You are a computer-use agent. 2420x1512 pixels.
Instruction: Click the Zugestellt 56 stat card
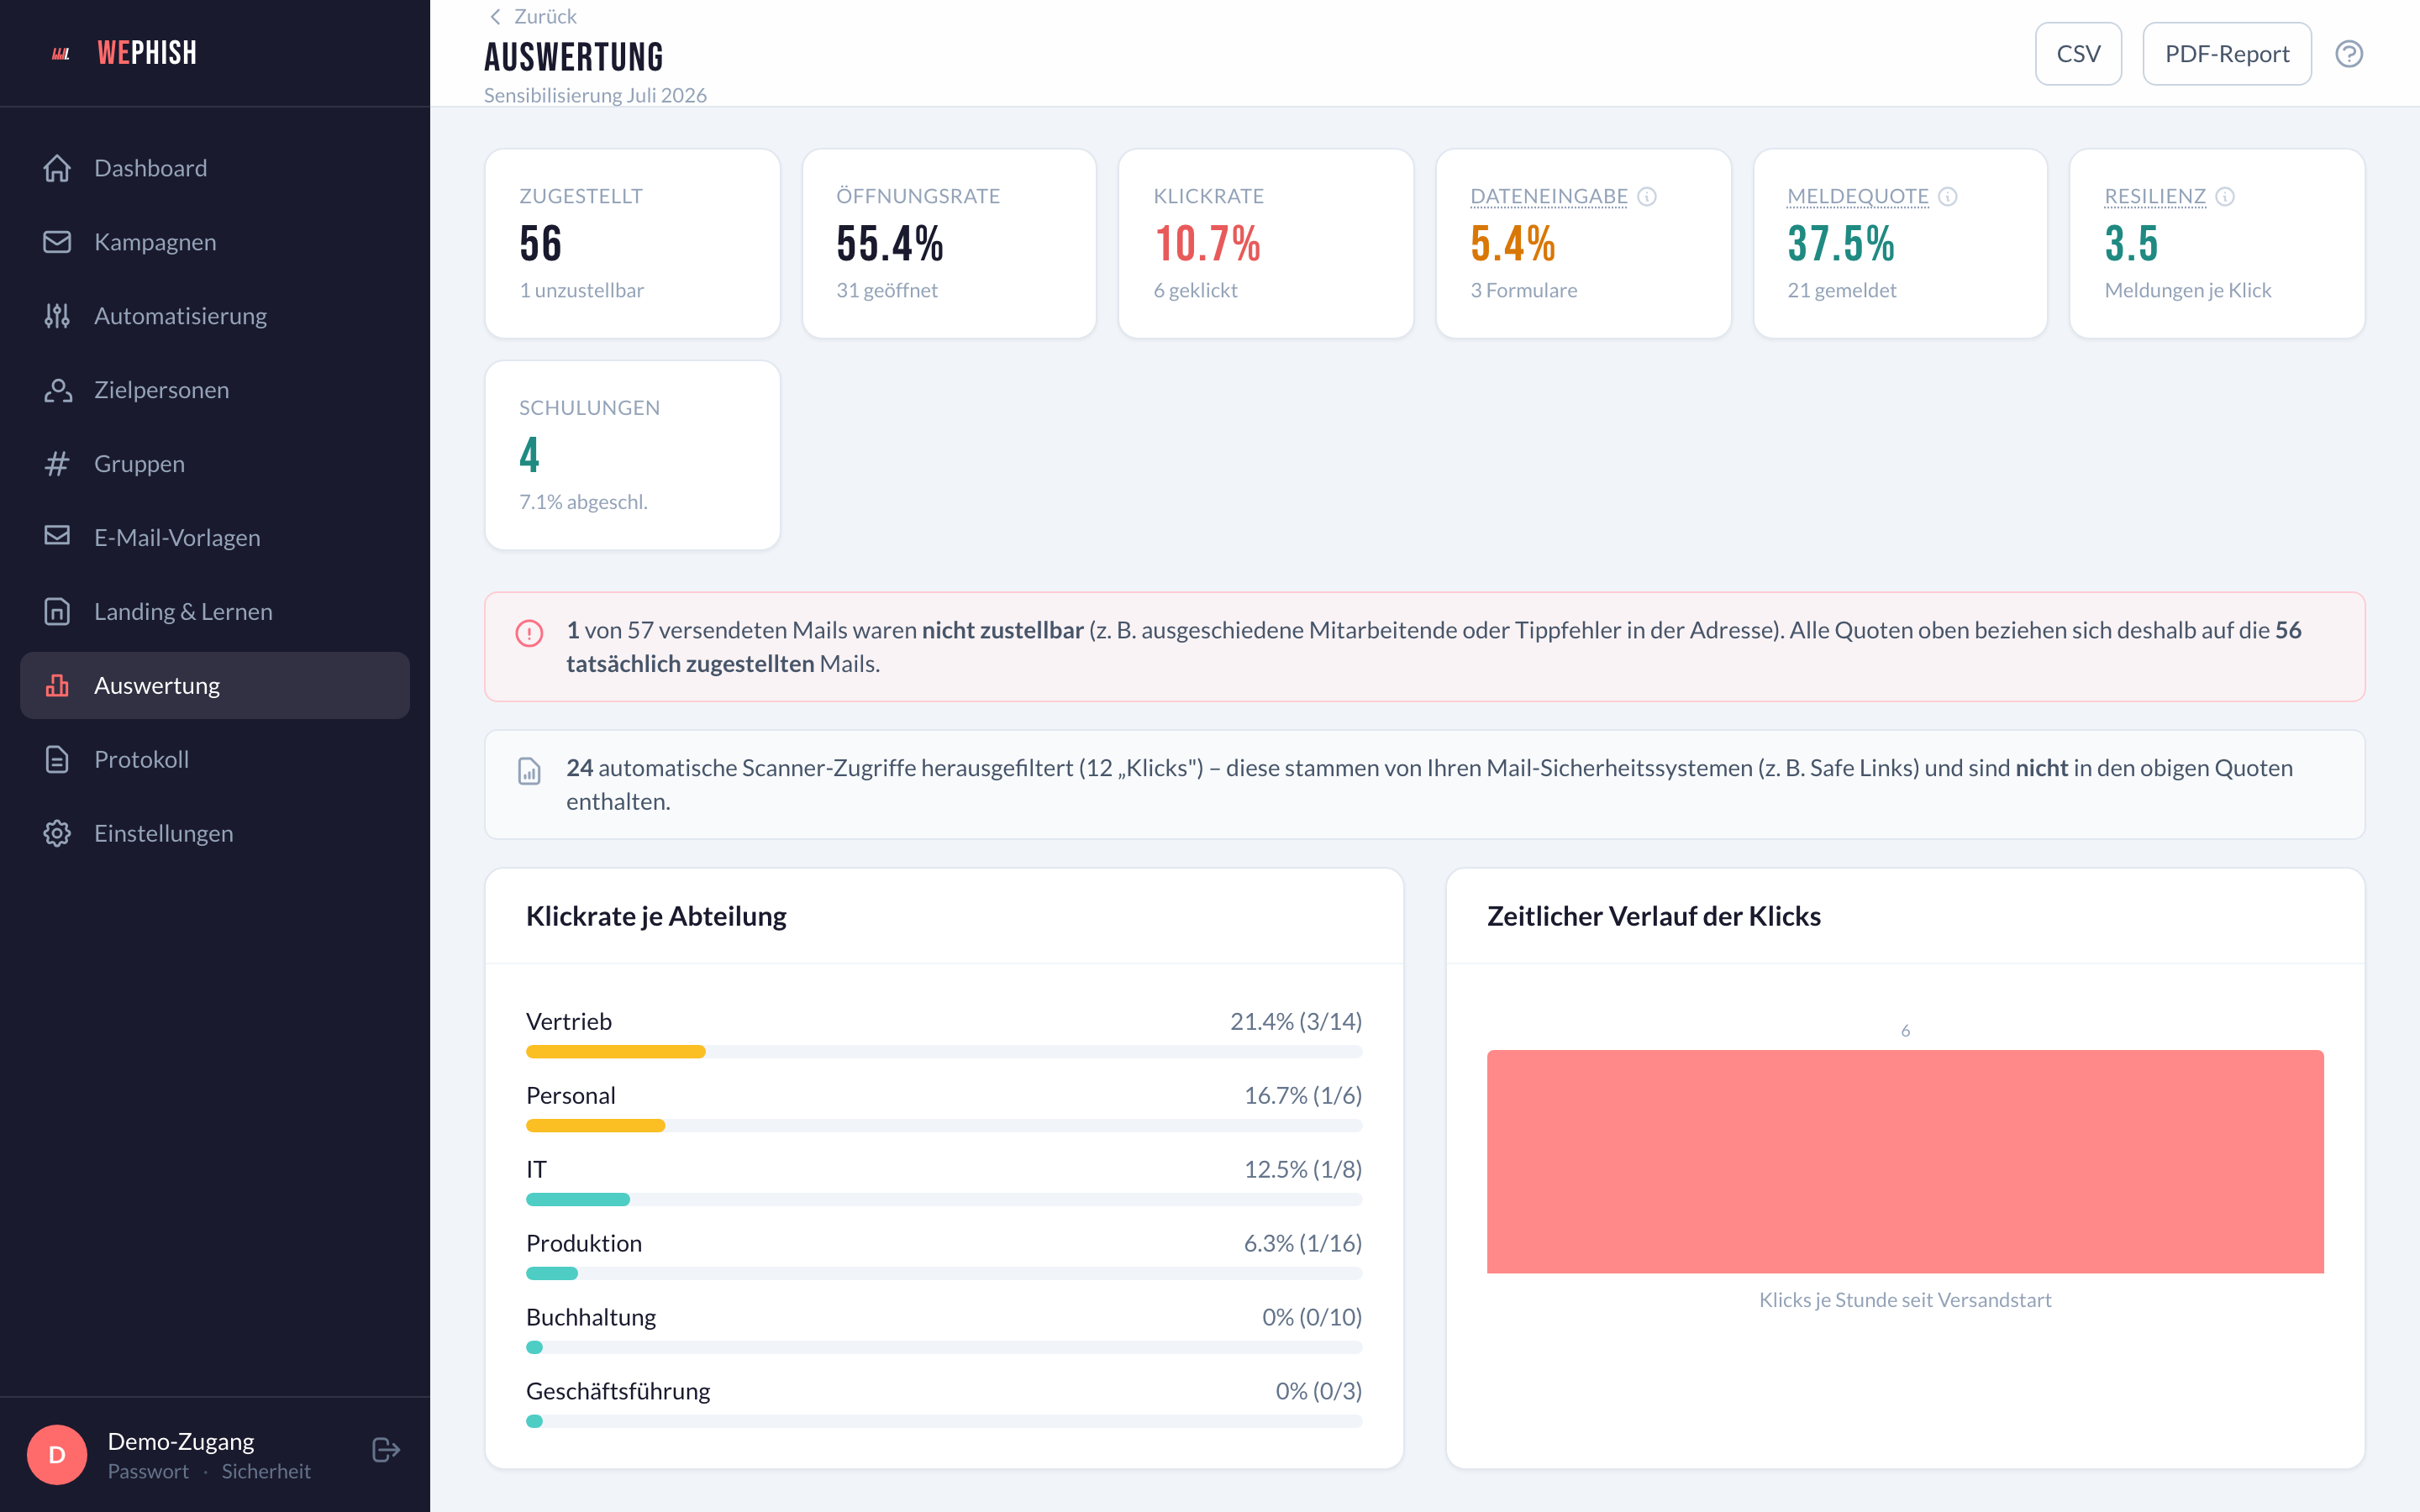pyautogui.click(x=632, y=243)
